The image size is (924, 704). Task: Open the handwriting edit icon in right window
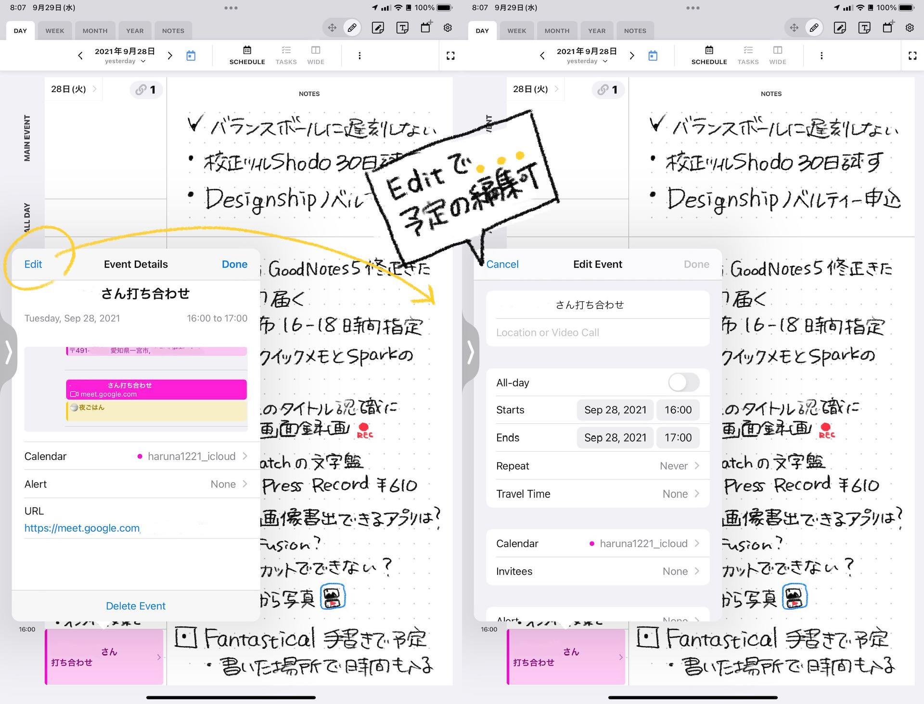840,28
